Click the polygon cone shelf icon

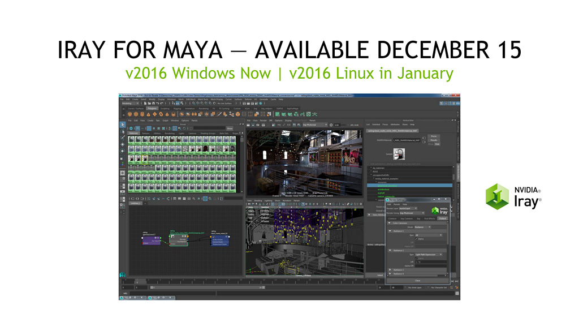tap(149, 114)
